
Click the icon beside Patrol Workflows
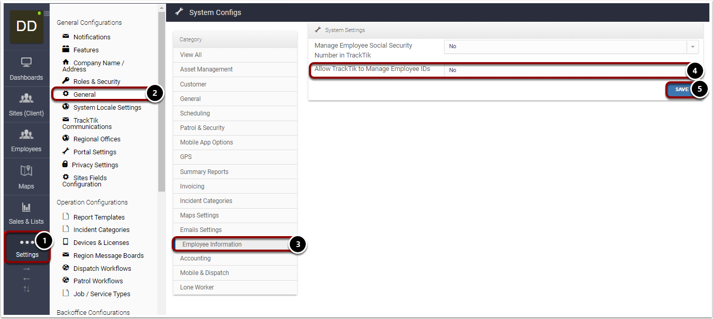point(66,280)
